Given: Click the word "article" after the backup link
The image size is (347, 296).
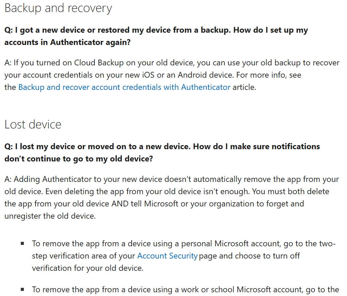Looking at the screenshot, I should tap(243, 87).
